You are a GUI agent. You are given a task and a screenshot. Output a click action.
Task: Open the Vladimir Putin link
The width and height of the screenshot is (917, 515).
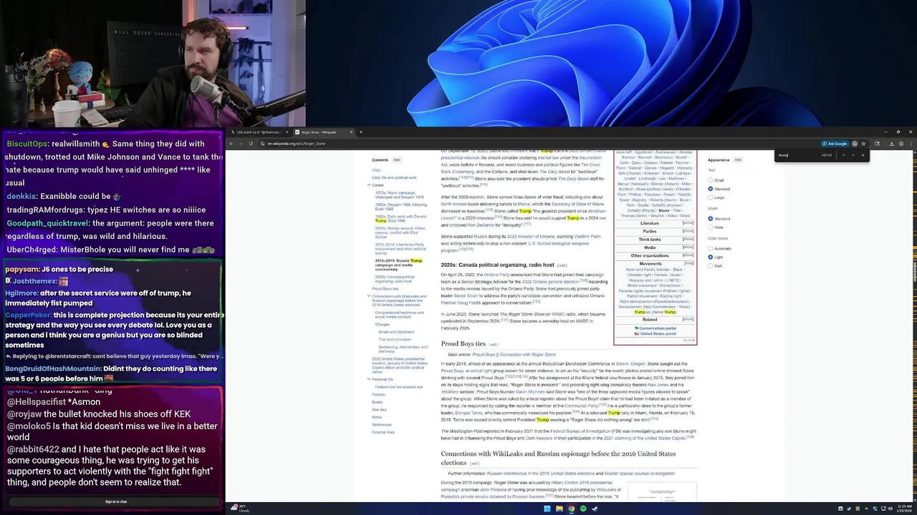[x=587, y=237]
